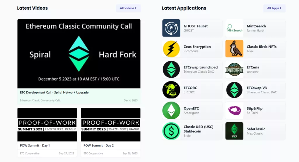The width and height of the screenshot is (299, 162).
Task: Select the POW Summit - Day 2 title
Action: (98, 145)
